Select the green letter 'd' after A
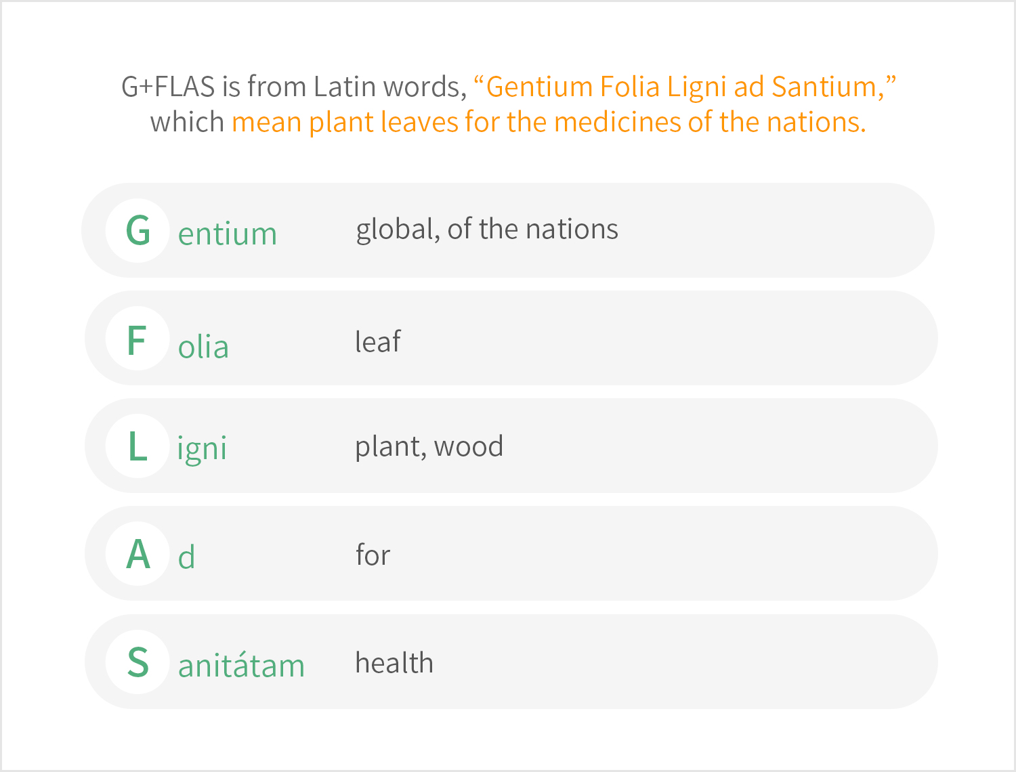Viewport: 1016px width, 772px height. click(187, 557)
